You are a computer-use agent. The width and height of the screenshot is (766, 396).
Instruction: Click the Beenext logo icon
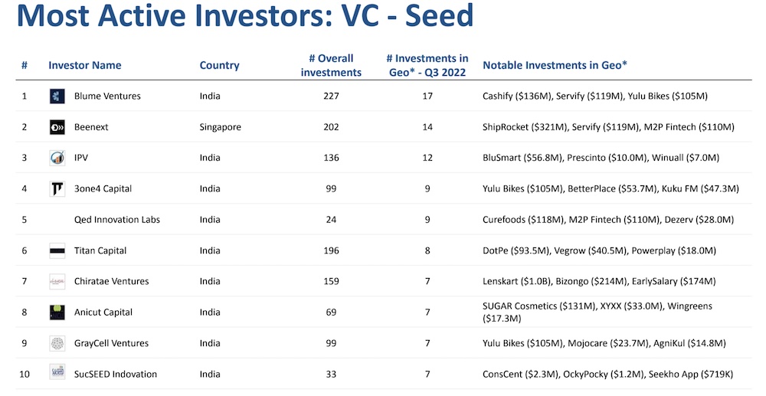(57, 127)
